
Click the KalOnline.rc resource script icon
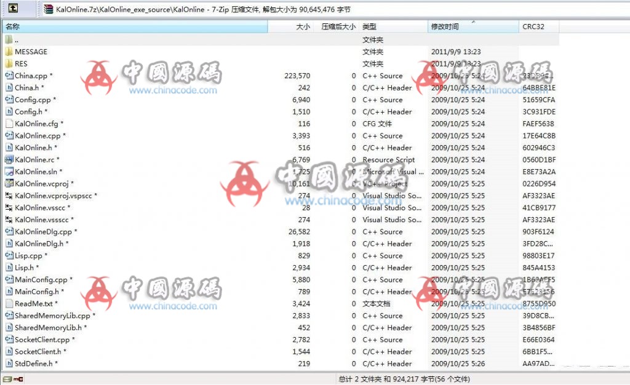[x=9, y=159]
